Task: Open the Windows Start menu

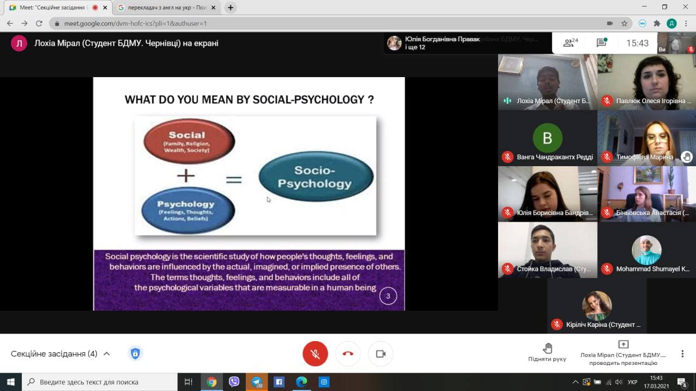Action: tap(11, 382)
